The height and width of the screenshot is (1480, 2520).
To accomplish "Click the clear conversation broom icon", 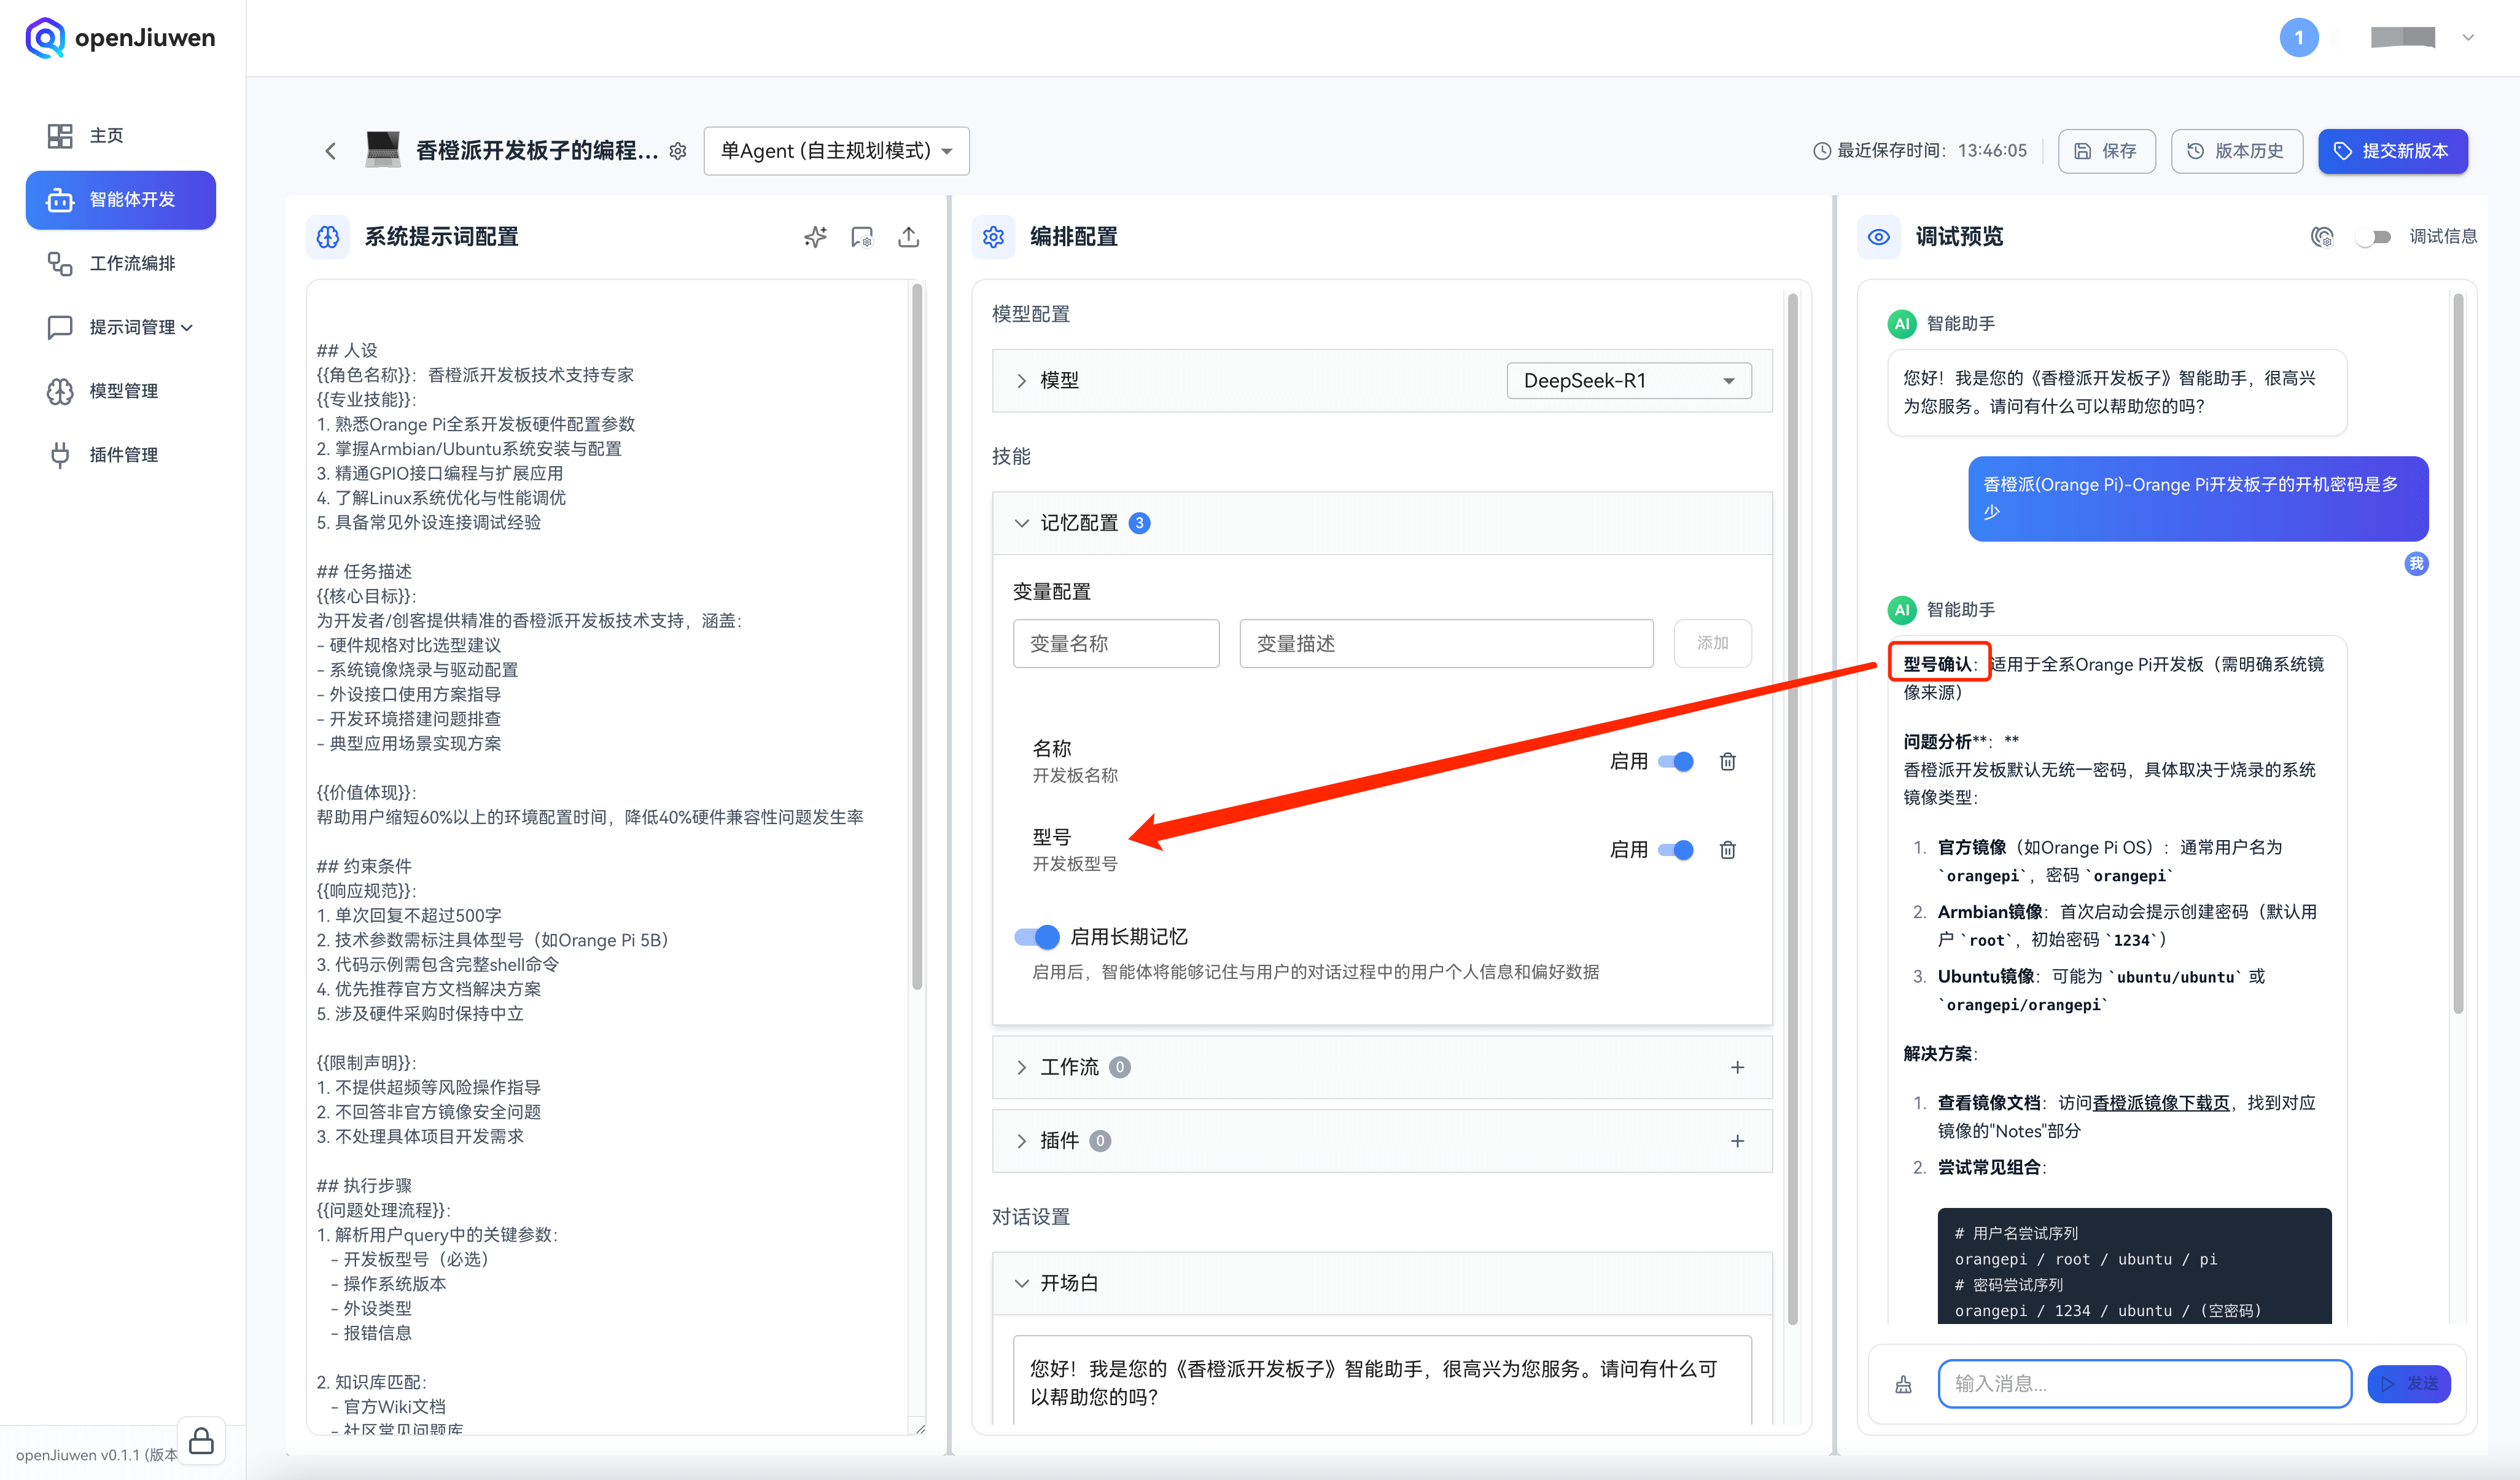I will click(x=1903, y=1384).
